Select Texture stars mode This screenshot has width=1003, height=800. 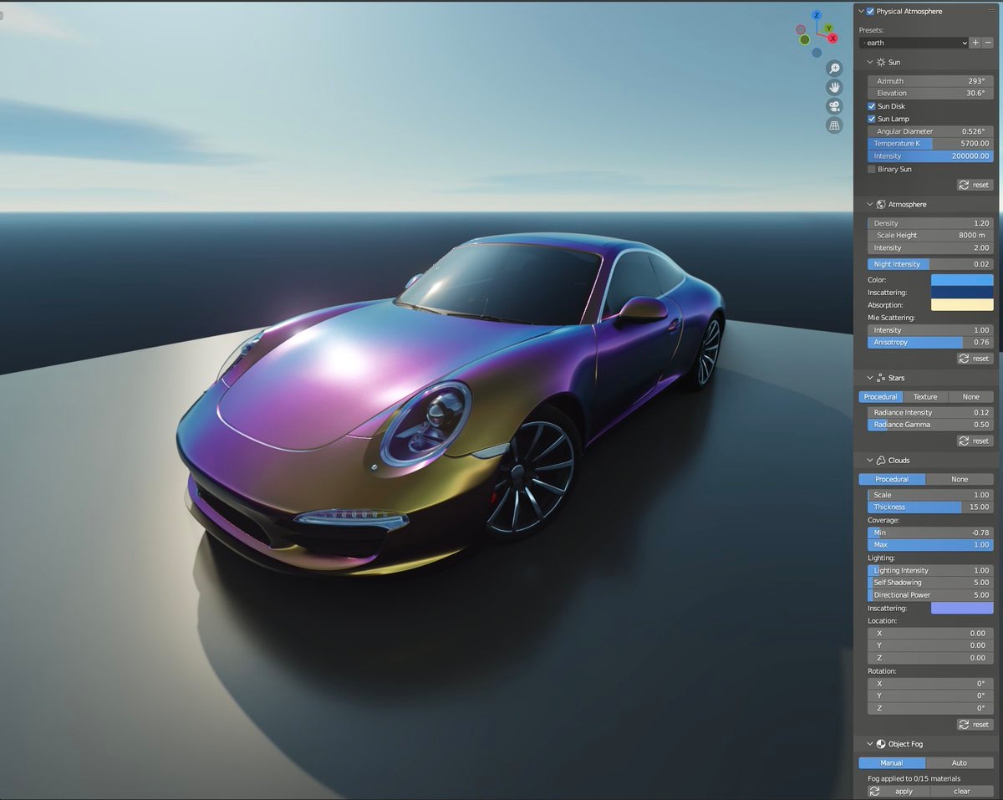925,397
